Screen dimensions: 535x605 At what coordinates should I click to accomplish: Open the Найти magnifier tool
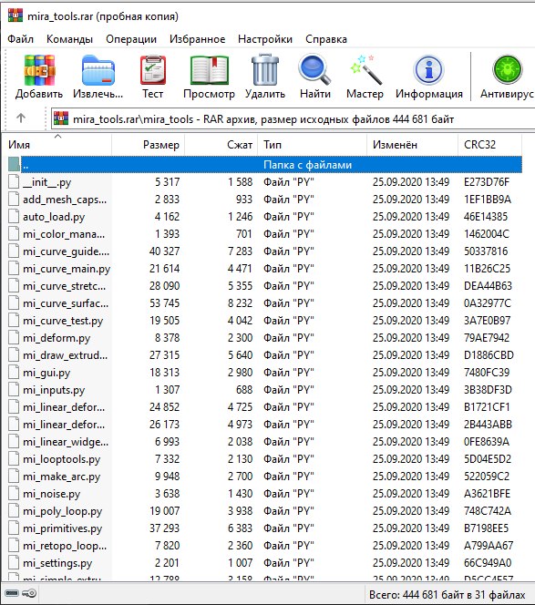pyautogui.click(x=315, y=70)
